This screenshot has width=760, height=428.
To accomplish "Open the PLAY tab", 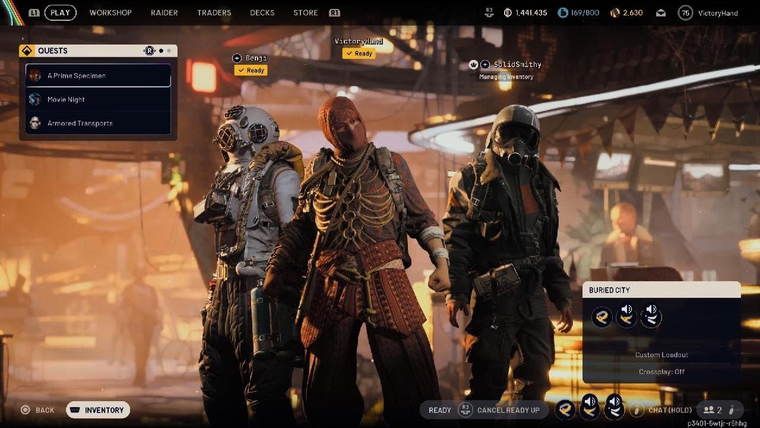I will [x=60, y=12].
